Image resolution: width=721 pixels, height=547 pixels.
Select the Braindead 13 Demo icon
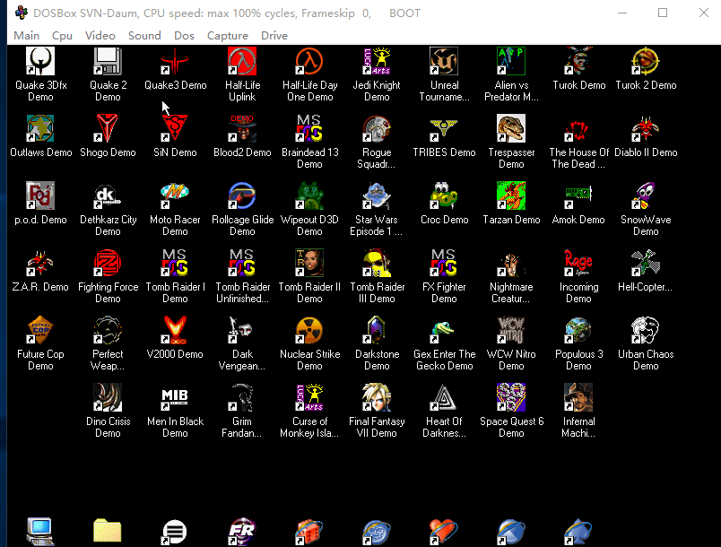pos(309,128)
